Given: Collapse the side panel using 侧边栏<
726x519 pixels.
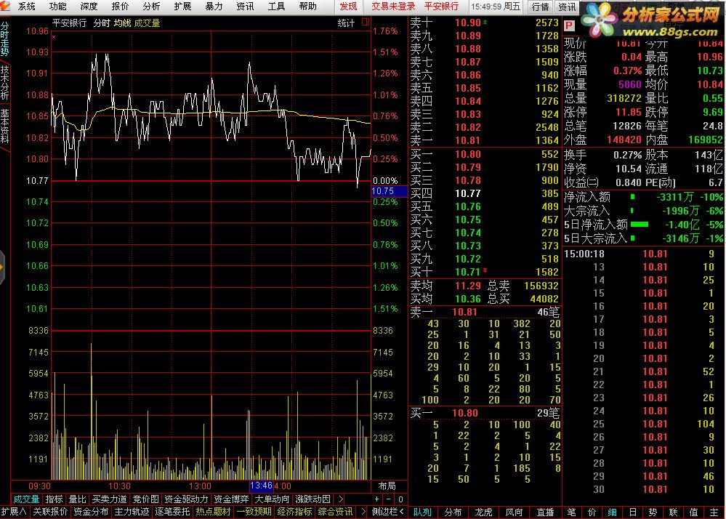Looking at the screenshot, I should point(388,512).
